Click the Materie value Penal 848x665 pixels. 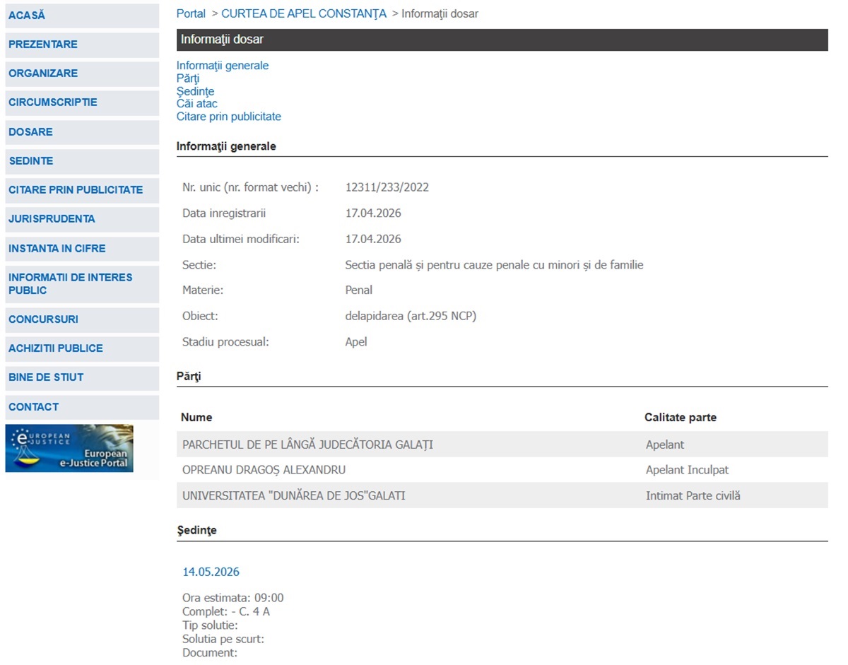(358, 290)
